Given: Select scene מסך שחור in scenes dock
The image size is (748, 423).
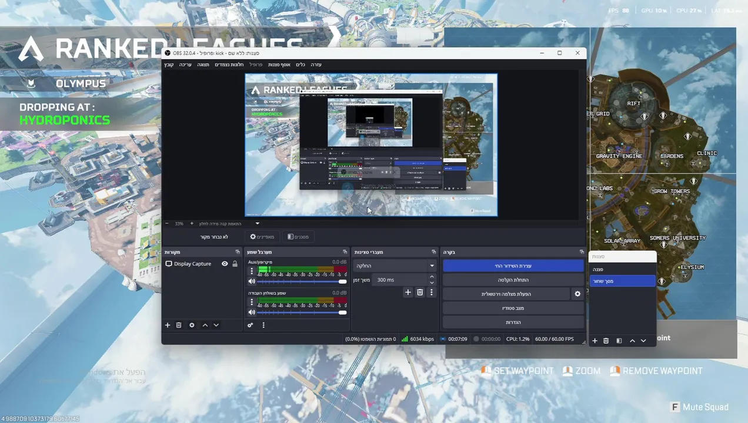Looking at the screenshot, I should click(622, 281).
